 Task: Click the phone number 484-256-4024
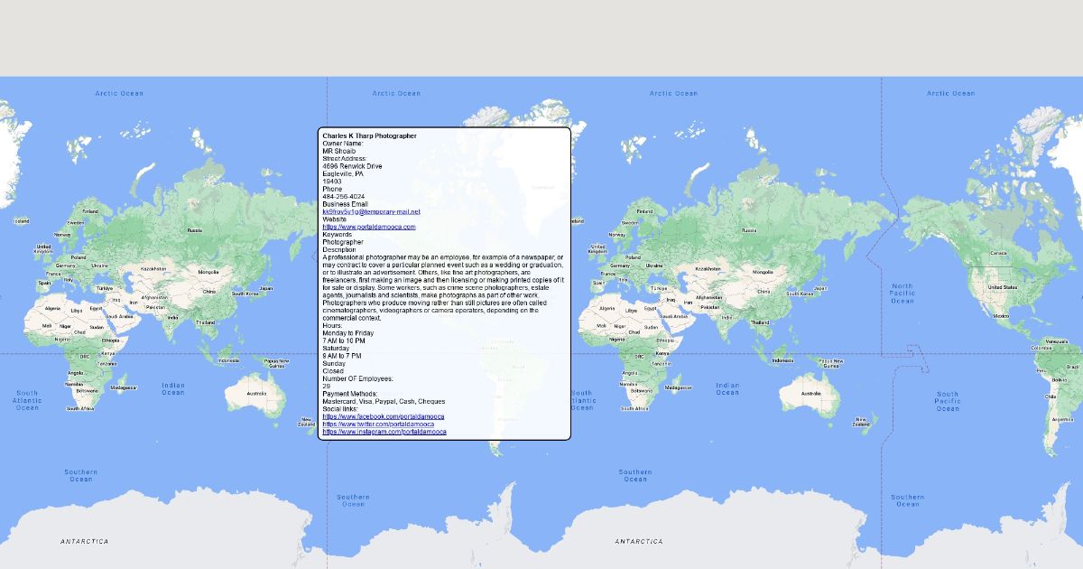click(343, 196)
